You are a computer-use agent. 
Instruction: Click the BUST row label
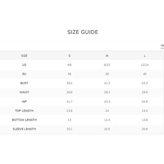(24, 83)
